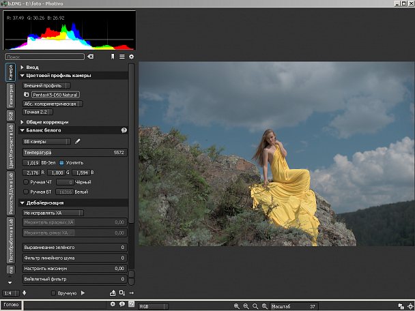Image resolution: width=415 pixels, height=311 pixels.
Task: Click the Масштаб zoom value field
Action: (x=294, y=306)
